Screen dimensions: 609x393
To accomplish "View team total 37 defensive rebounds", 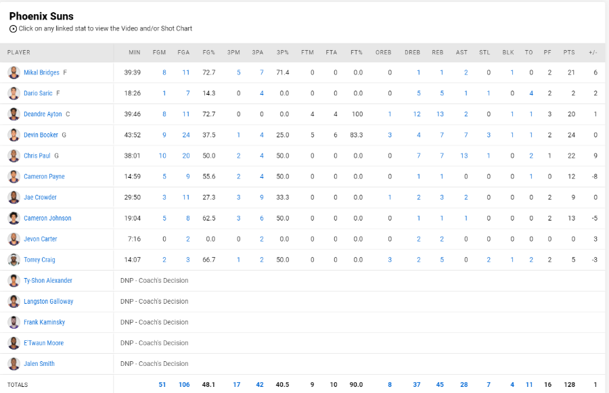I will pos(417,385).
